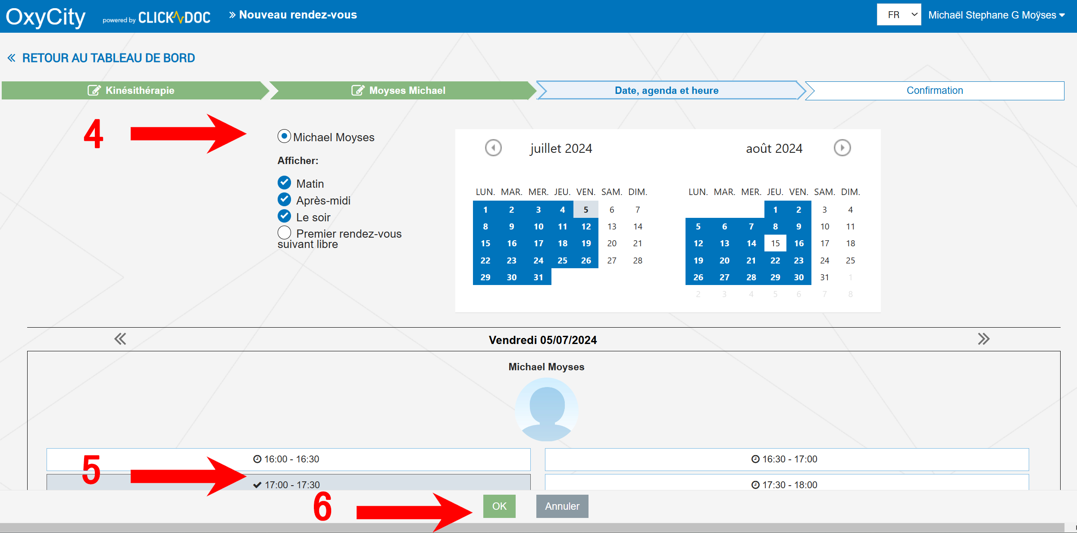Select Date, agenda et heure step
The image size is (1077, 533).
[666, 90]
